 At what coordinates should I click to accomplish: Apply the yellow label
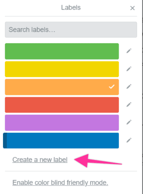point(62,69)
